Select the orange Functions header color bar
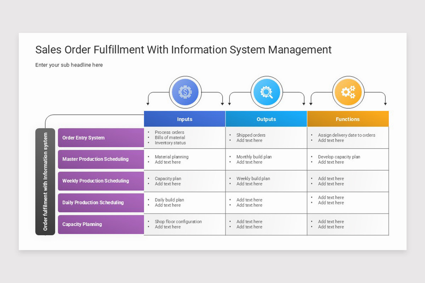The height and width of the screenshot is (283, 425). point(348,119)
